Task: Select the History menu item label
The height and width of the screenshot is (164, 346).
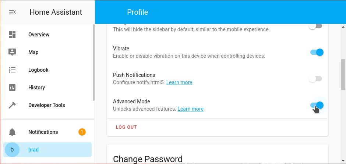Action: [x=36, y=88]
